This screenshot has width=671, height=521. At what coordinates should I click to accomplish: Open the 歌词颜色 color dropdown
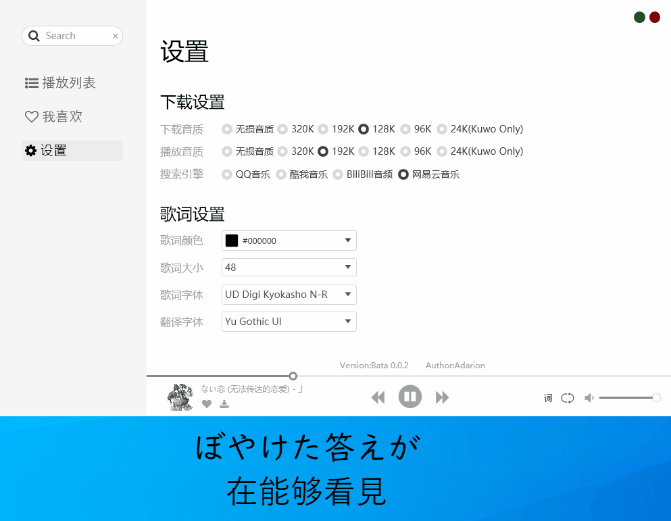289,241
